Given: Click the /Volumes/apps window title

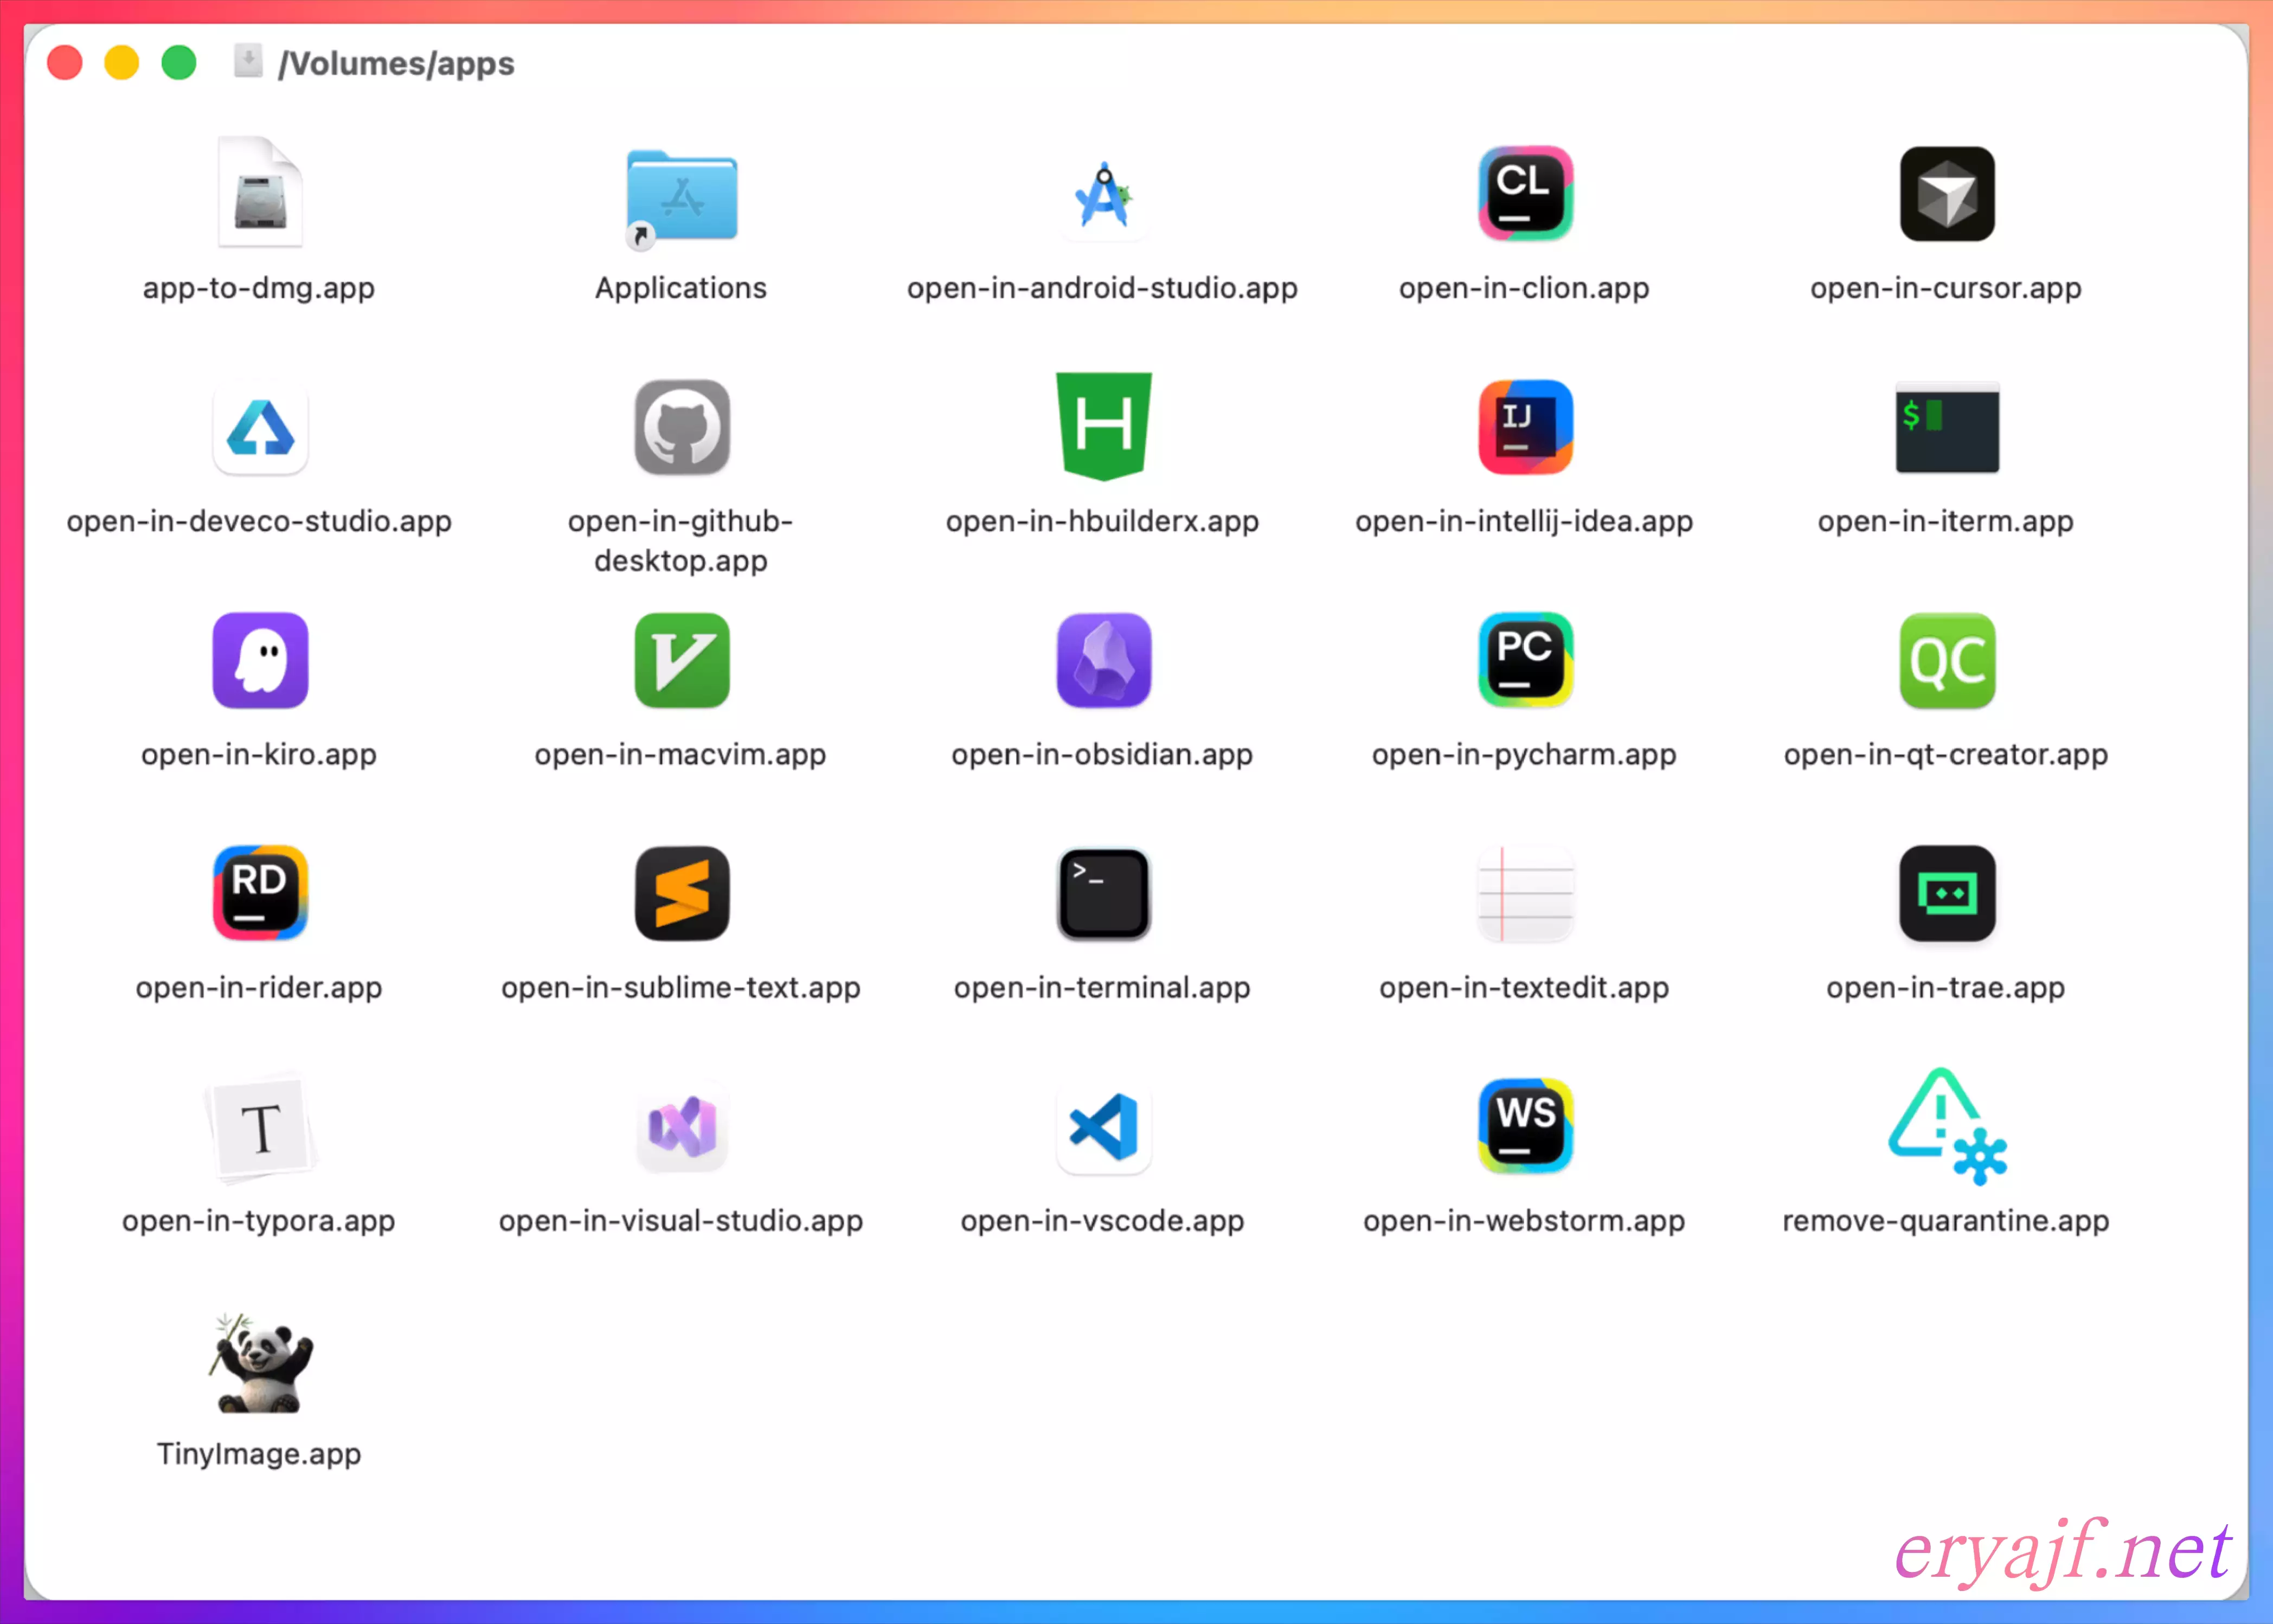Looking at the screenshot, I should tap(396, 64).
